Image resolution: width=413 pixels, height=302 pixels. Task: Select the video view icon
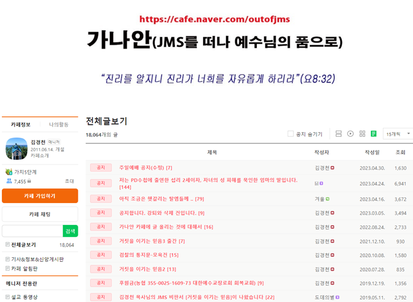click(350, 134)
